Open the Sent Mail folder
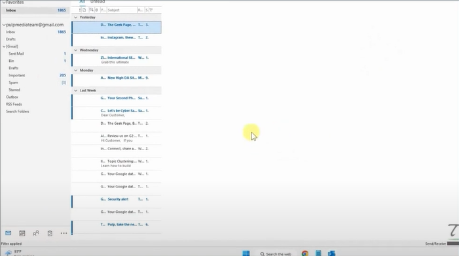The image size is (459, 256). pos(35,54)
